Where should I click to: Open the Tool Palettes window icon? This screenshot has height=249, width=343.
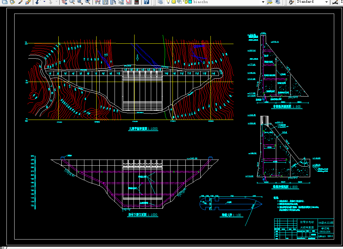[x=113, y=2]
